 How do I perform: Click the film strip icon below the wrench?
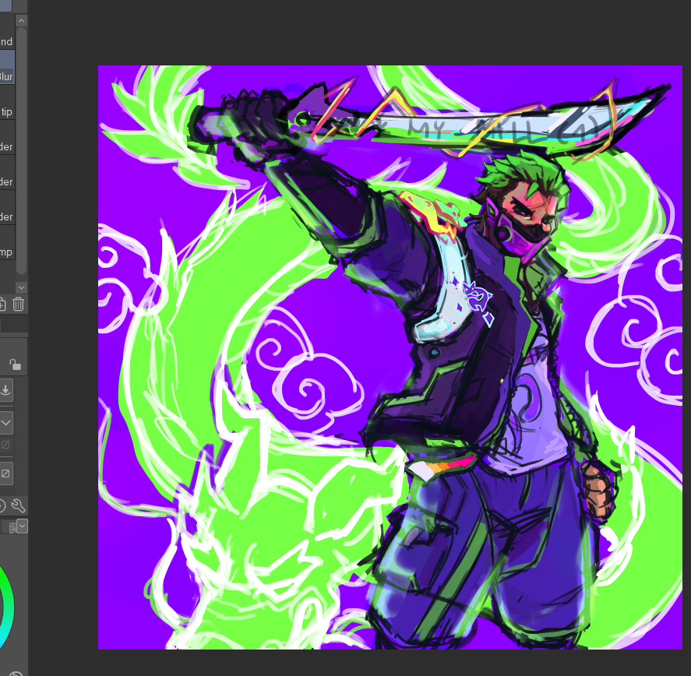pos(12,526)
